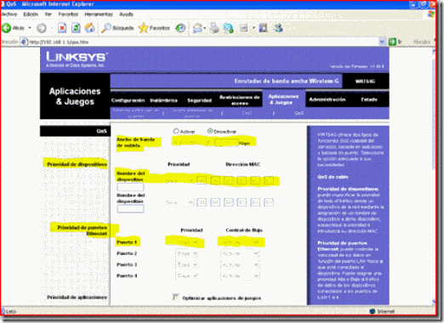Image resolution: width=444 pixels, height=323 pixels.
Task: Go back with the Atrás button
Action: click(x=13, y=28)
